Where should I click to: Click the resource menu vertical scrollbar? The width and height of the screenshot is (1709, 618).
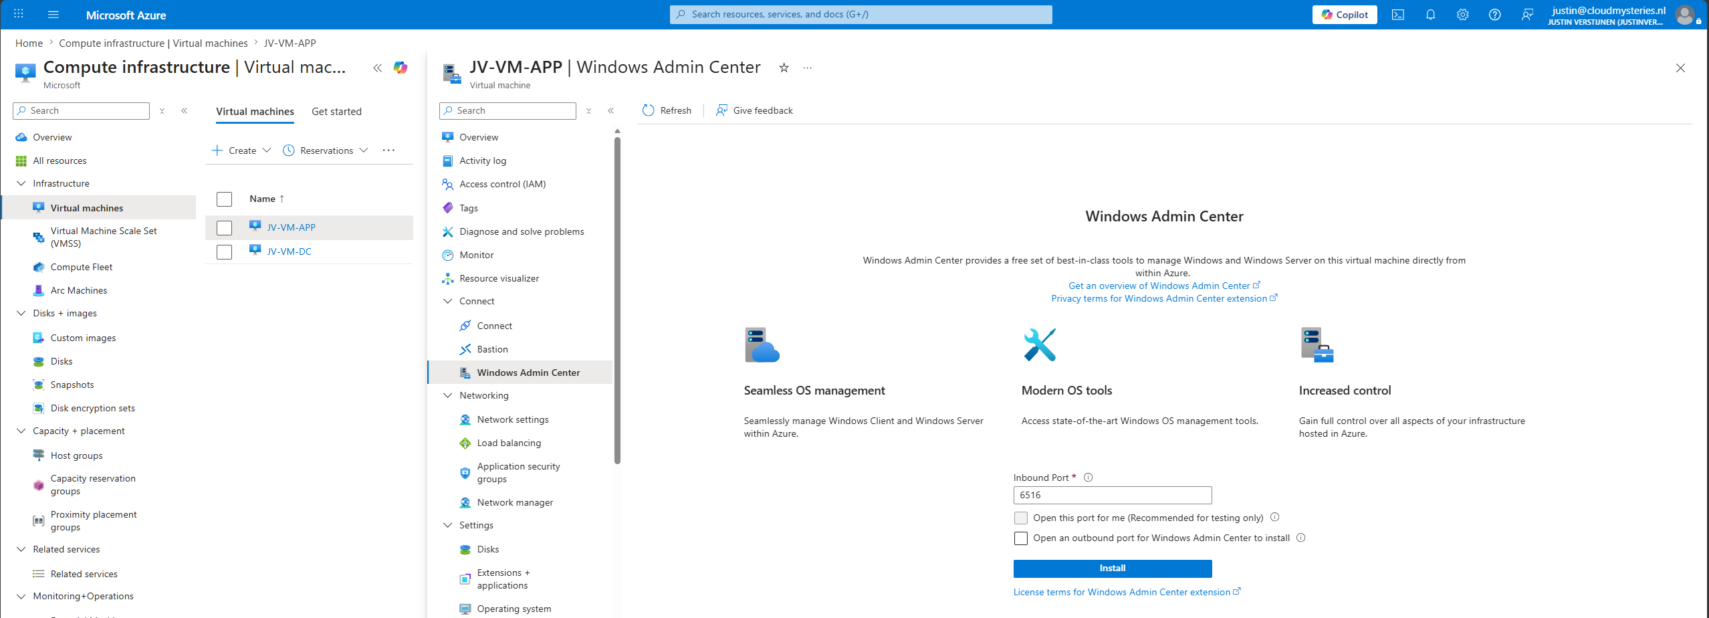pos(617,301)
